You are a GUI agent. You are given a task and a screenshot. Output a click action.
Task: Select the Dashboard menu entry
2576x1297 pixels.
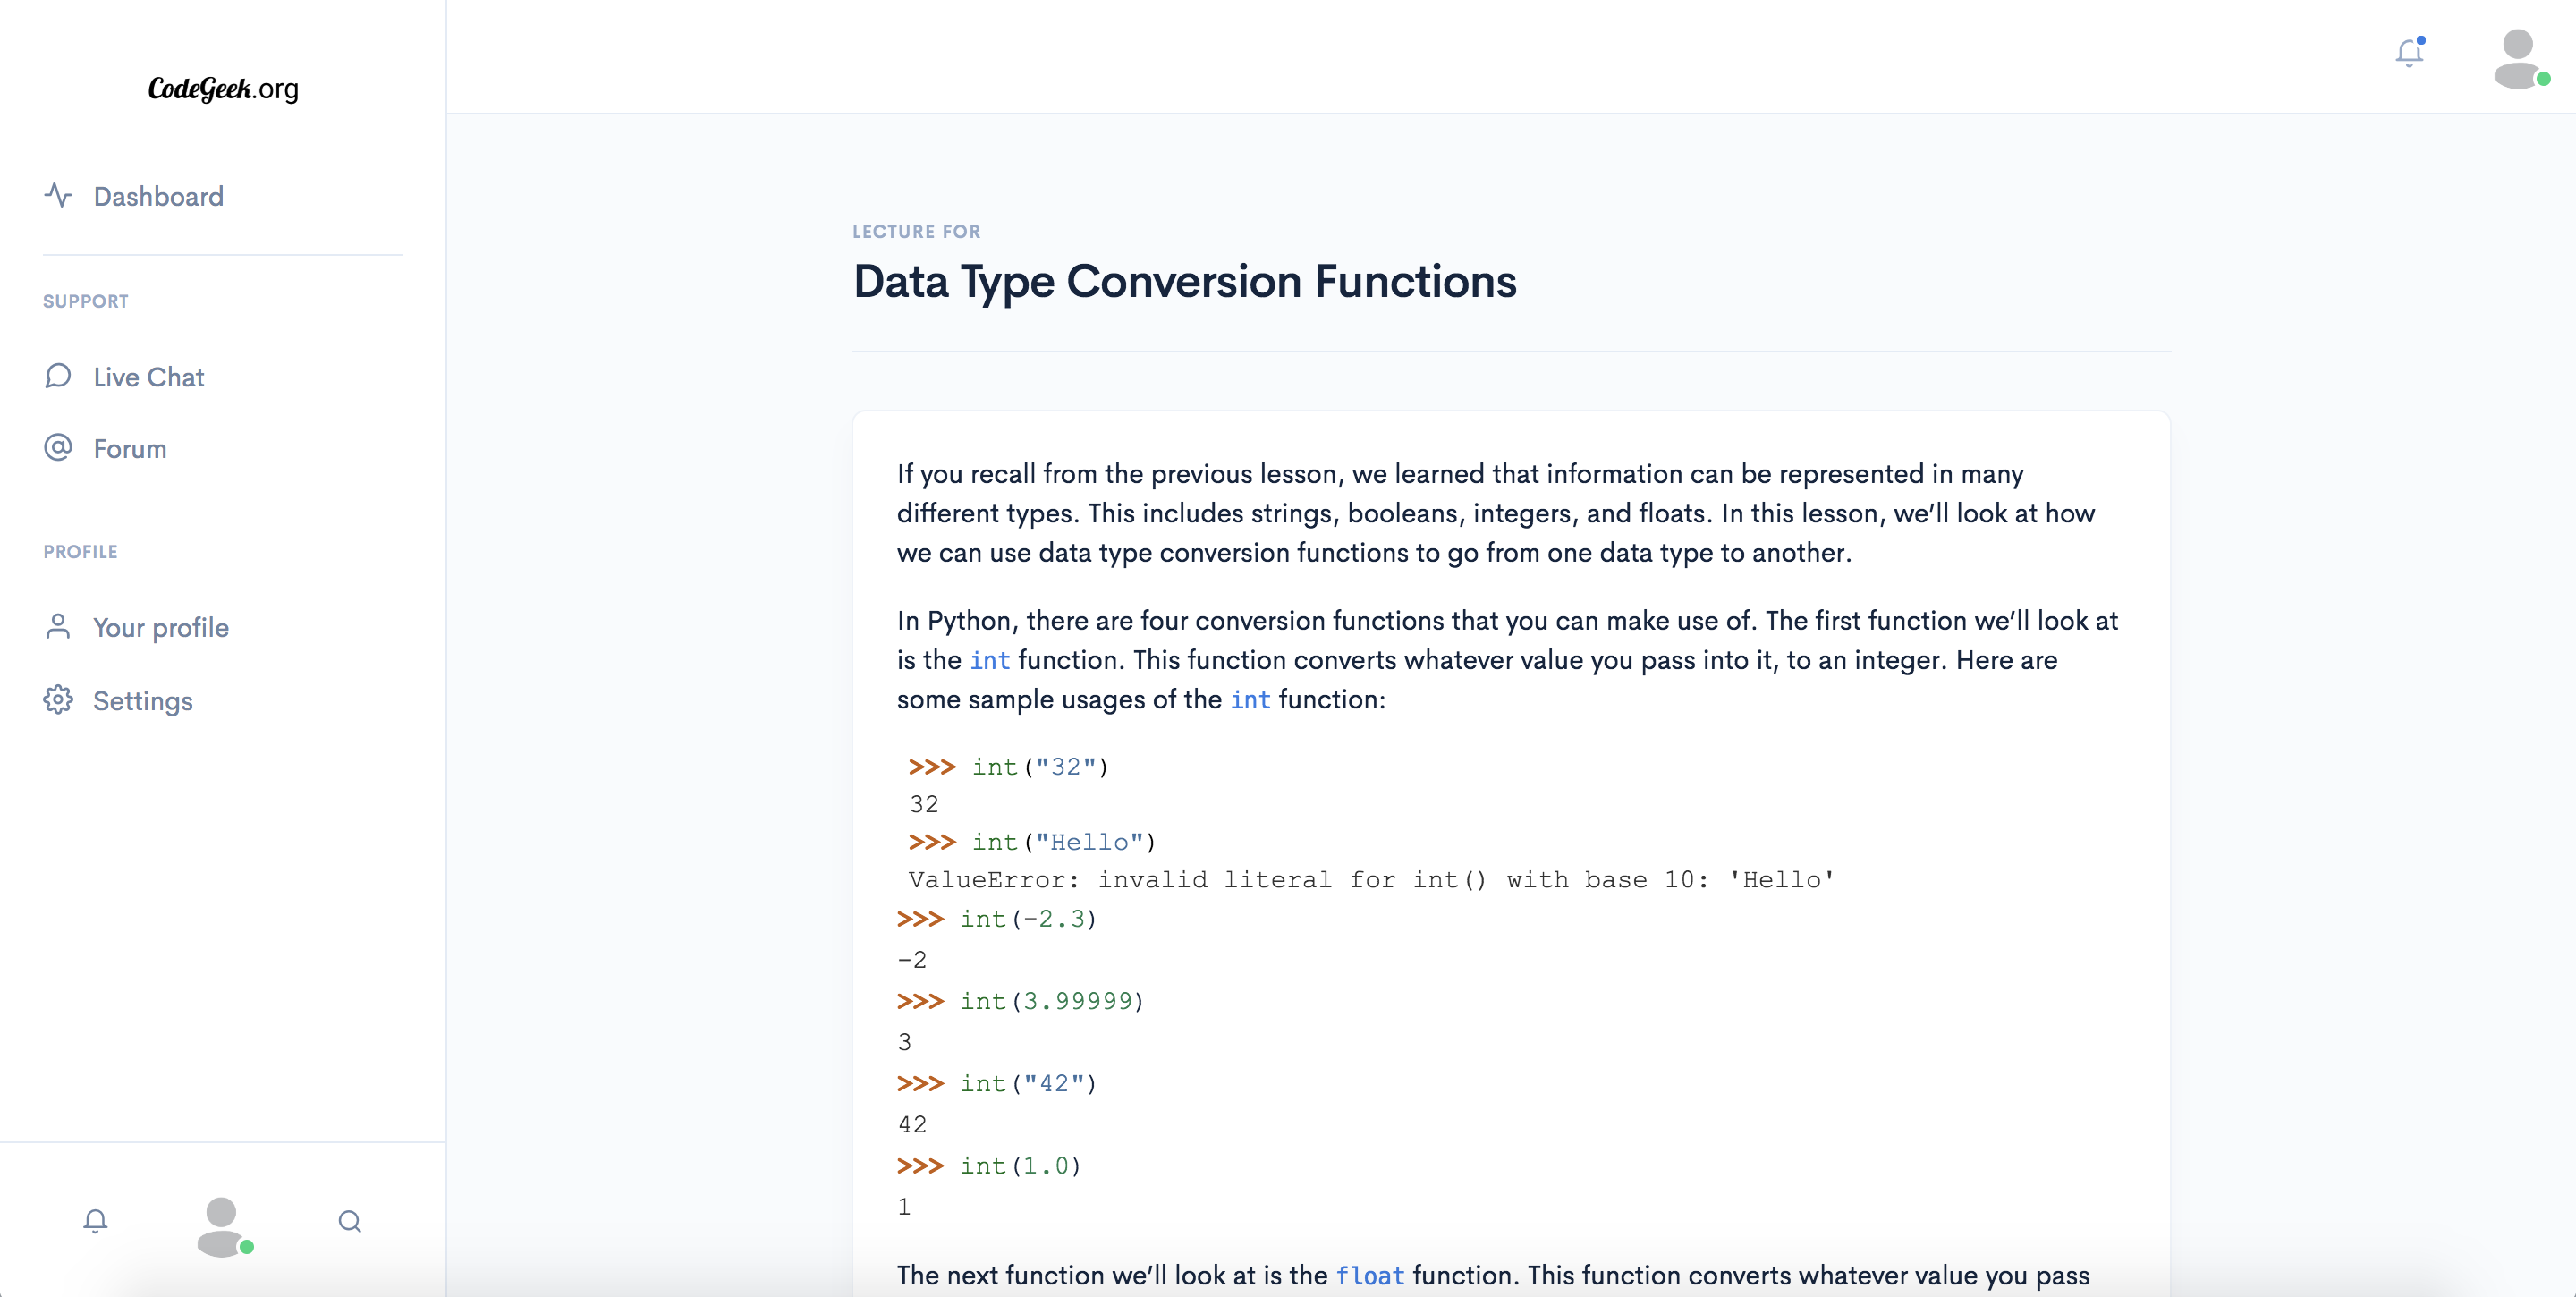tap(158, 196)
